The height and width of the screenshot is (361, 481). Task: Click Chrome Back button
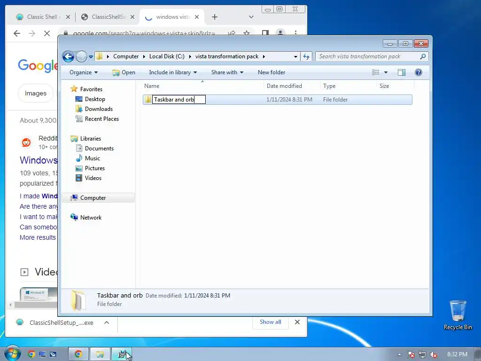tap(17, 33)
